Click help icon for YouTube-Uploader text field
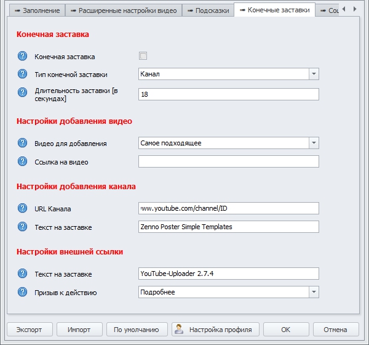 (x=23, y=274)
